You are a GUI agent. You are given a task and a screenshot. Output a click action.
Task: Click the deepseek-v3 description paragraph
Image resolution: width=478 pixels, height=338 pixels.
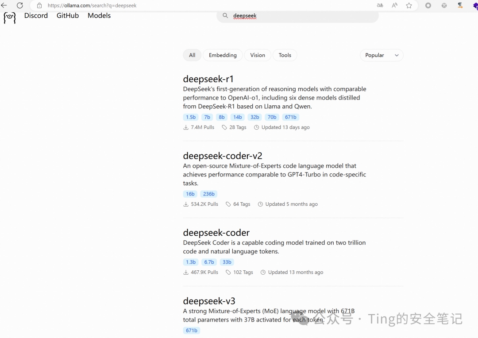click(269, 315)
